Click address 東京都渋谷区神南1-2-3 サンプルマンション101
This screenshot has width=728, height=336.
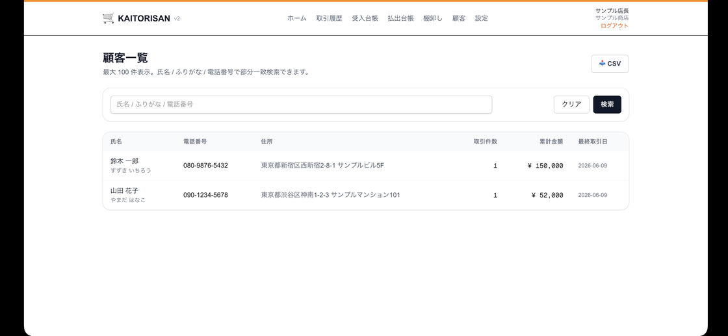(x=331, y=195)
